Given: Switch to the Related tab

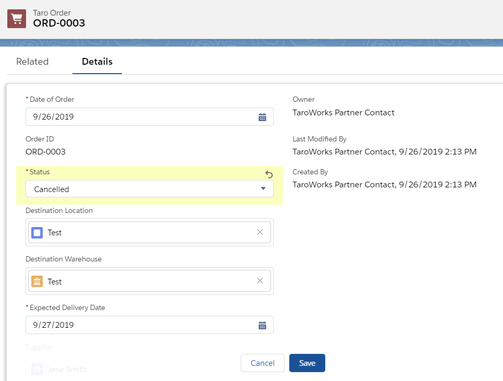Looking at the screenshot, I should point(32,62).
